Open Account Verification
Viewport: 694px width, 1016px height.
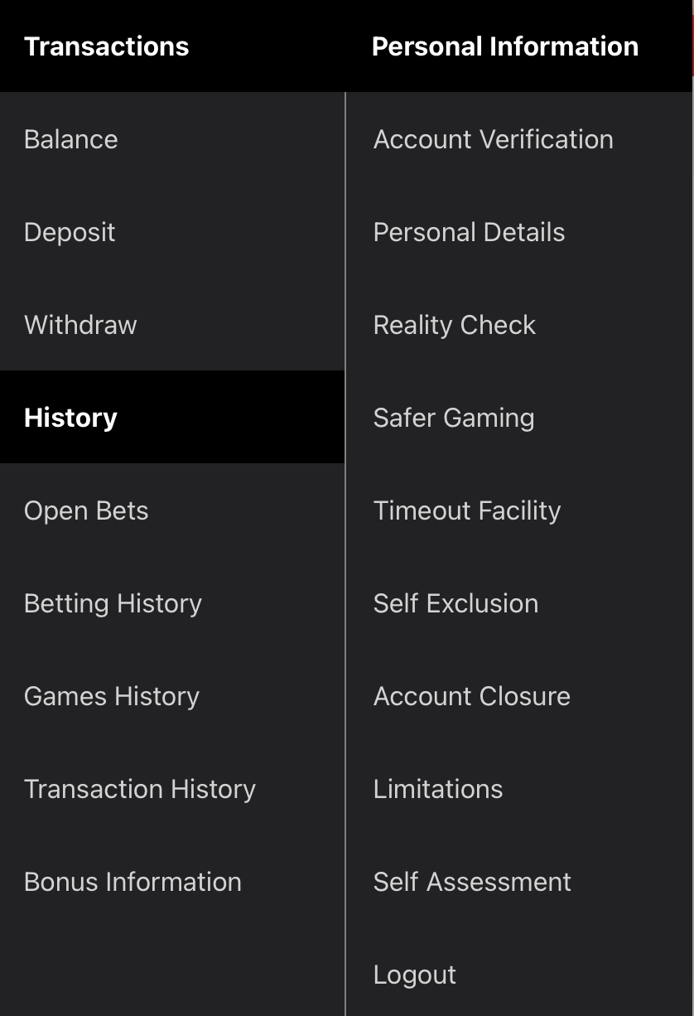[520, 139]
